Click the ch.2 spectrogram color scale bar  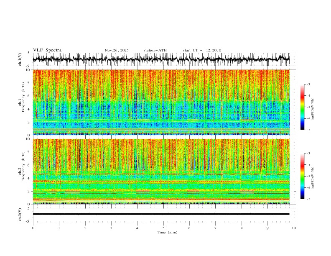[x=302, y=176]
